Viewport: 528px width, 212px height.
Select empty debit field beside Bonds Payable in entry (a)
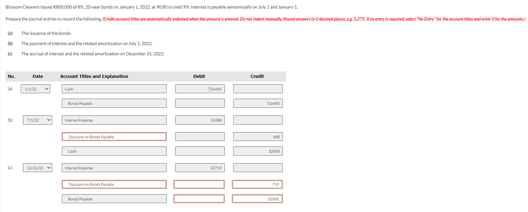pyautogui.click(x=200, y=103)
